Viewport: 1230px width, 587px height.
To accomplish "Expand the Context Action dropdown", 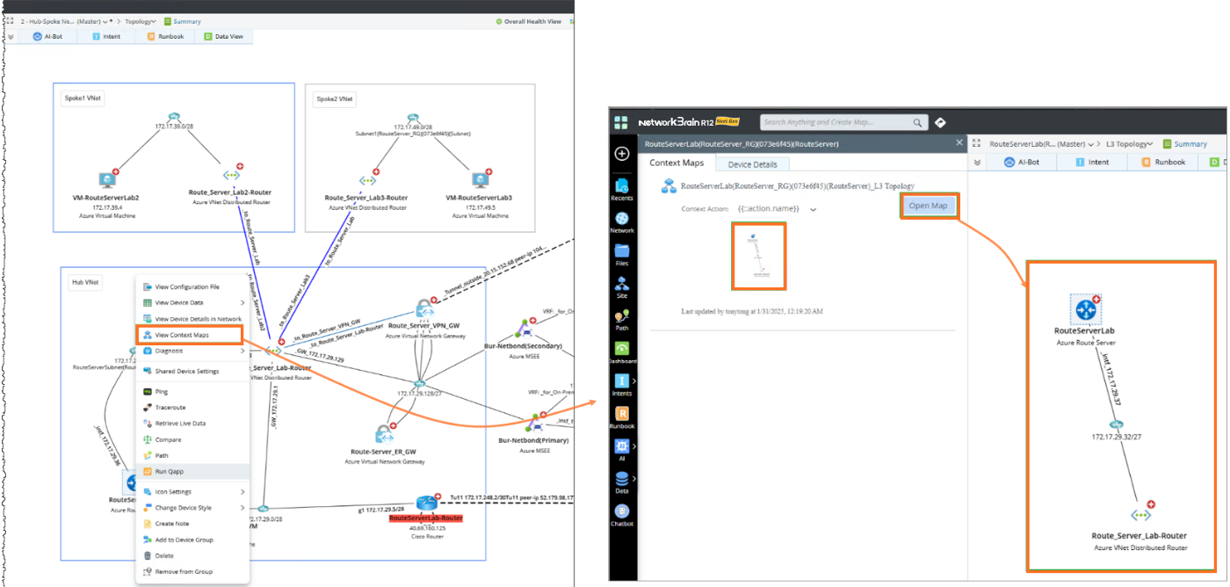I will pyautogui.click(x=814, y=209).
